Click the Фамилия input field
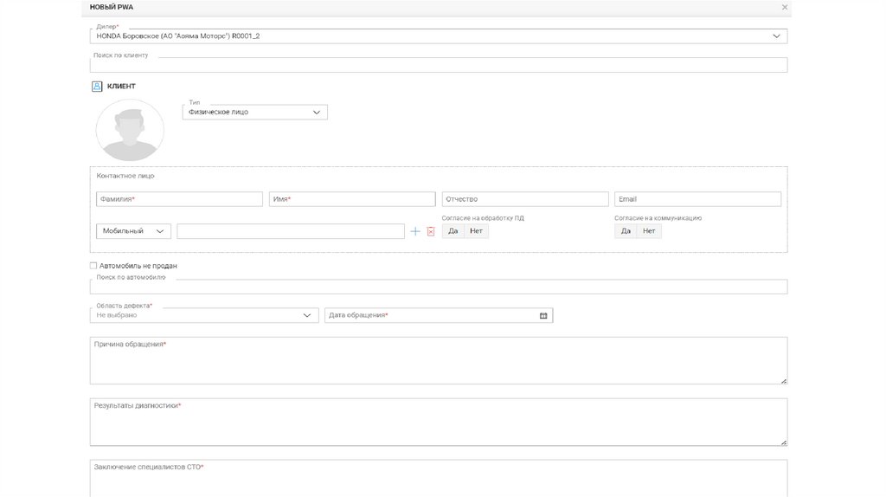This screenshot has width=886, height=497. click(179, 199)
